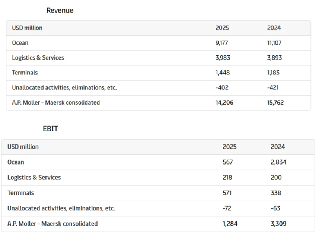Viewport: 322px width, 236px height.
Task: Click Terminals 2025 EBIT value 571
Action: point(227,193)
